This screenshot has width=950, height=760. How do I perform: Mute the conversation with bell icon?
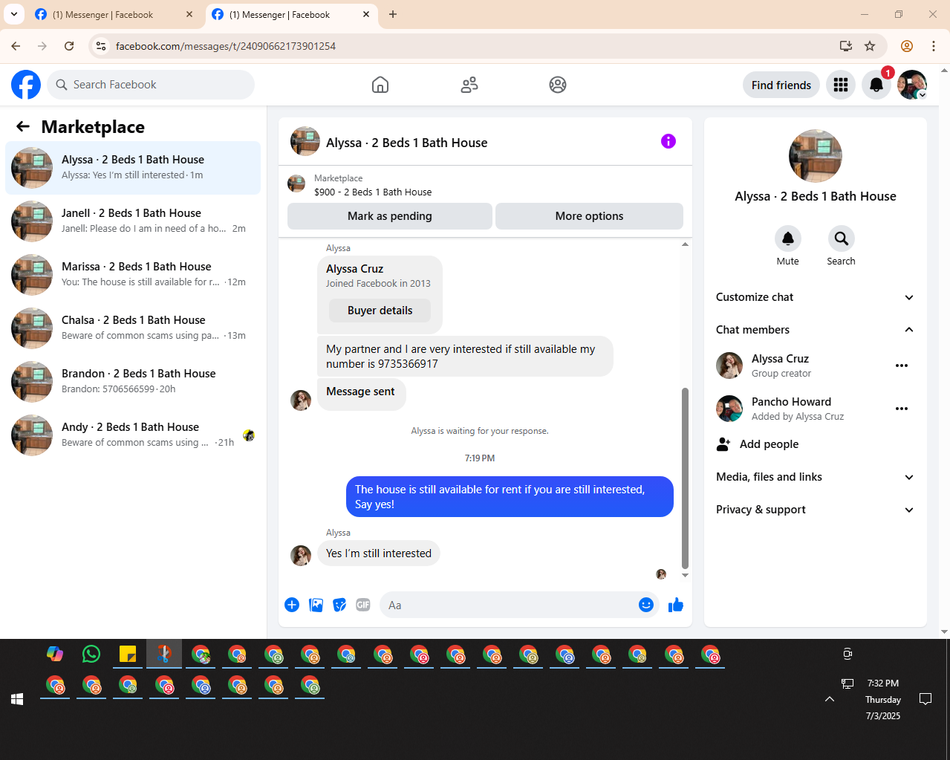click(788, 238)
